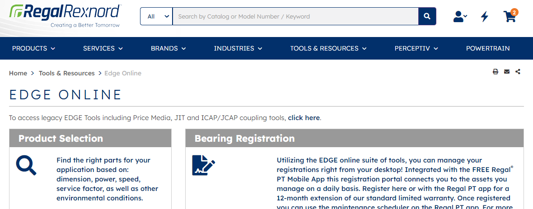The width and height of the screenshot is (533, 209).
Task: Click the print page icon
Action: tap(496, 71)
